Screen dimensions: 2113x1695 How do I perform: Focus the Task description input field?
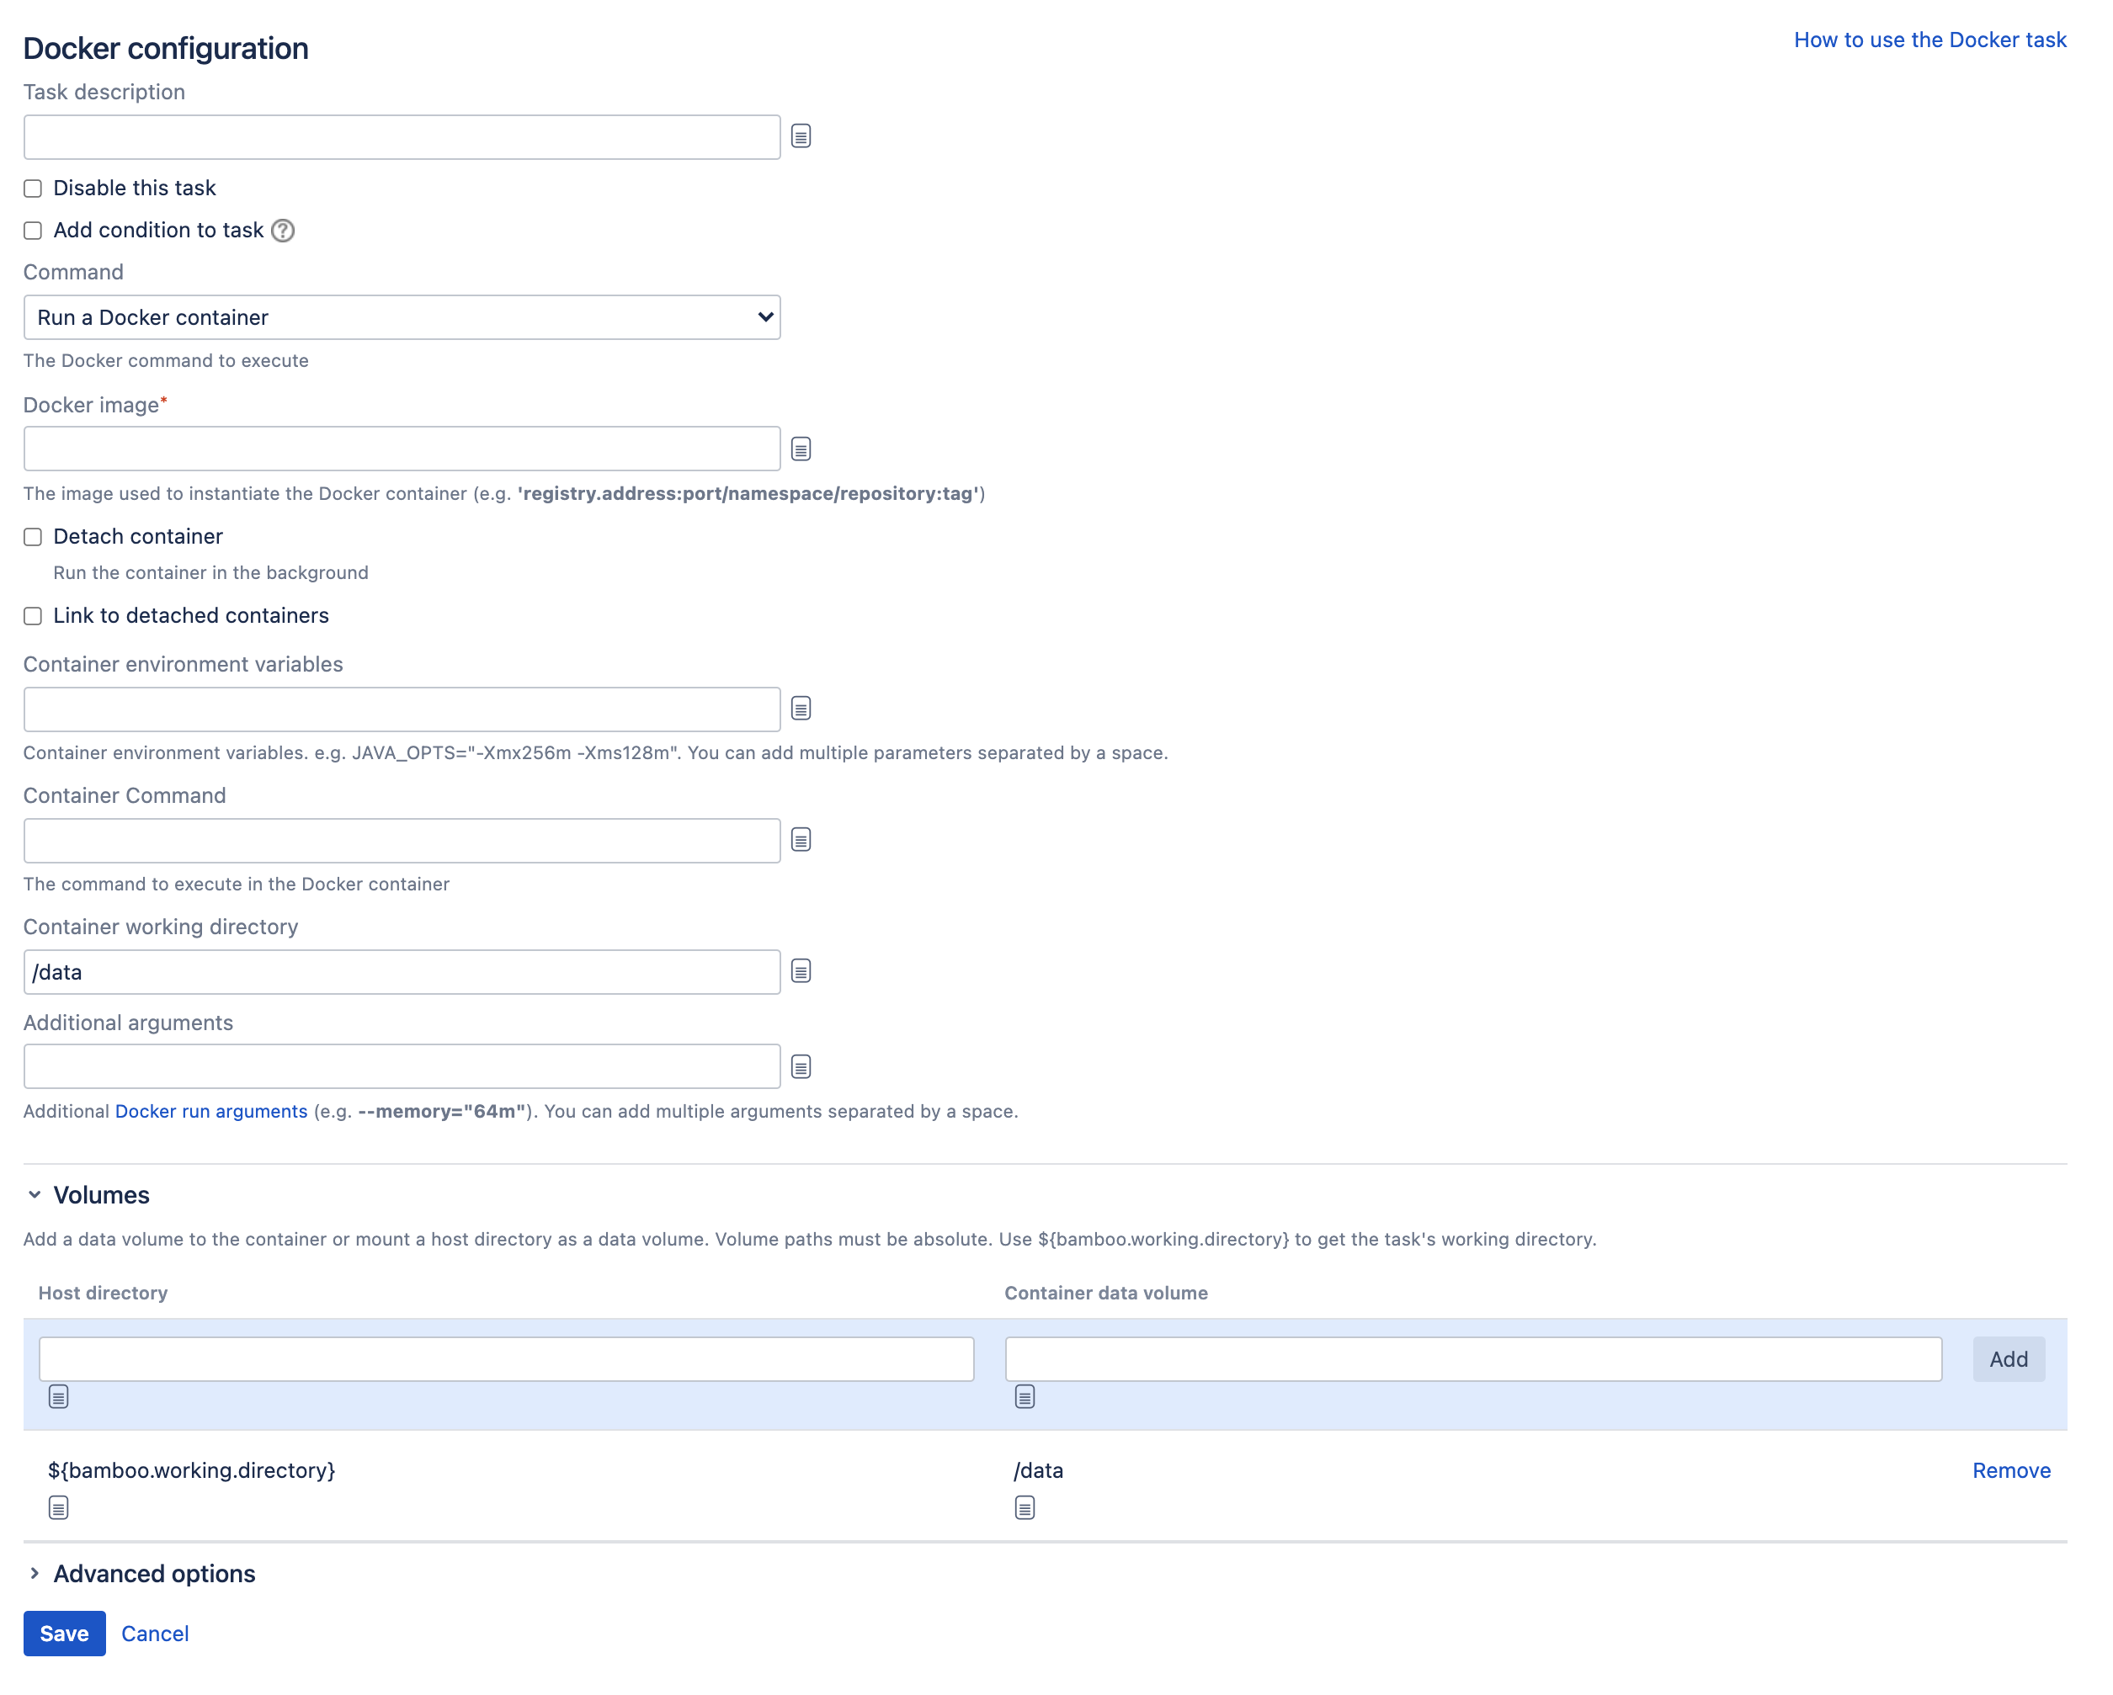point(402,137)
